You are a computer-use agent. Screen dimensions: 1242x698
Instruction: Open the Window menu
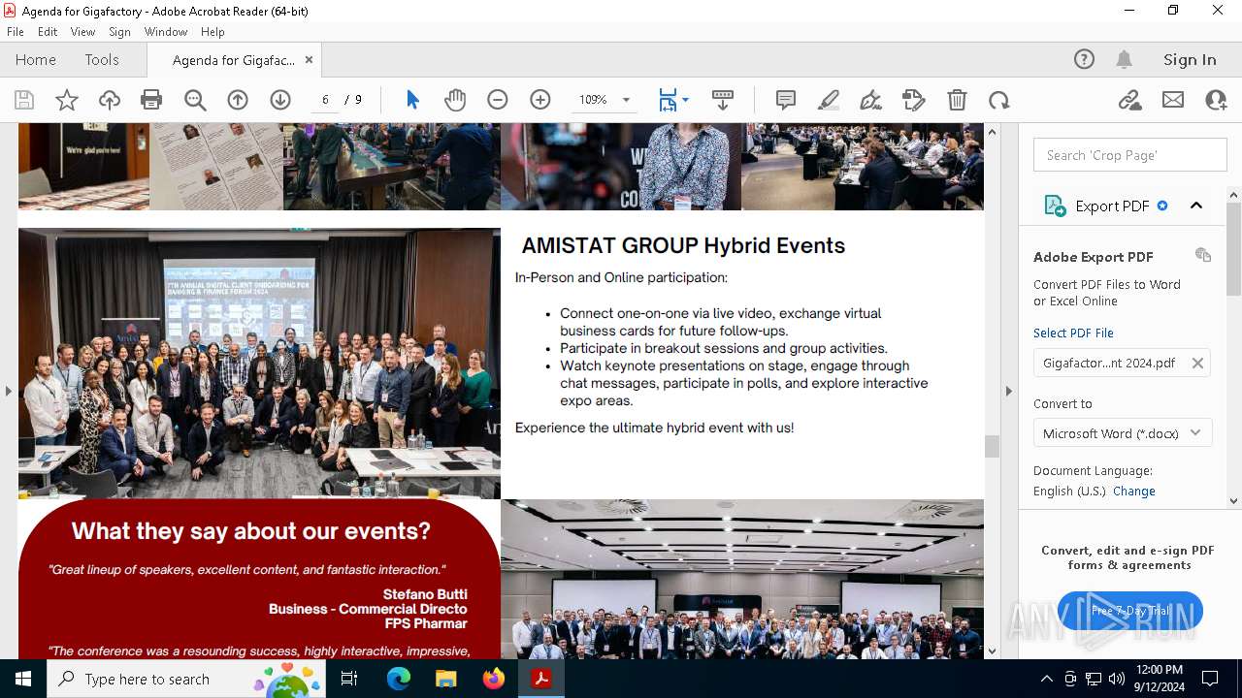[166, 32]
